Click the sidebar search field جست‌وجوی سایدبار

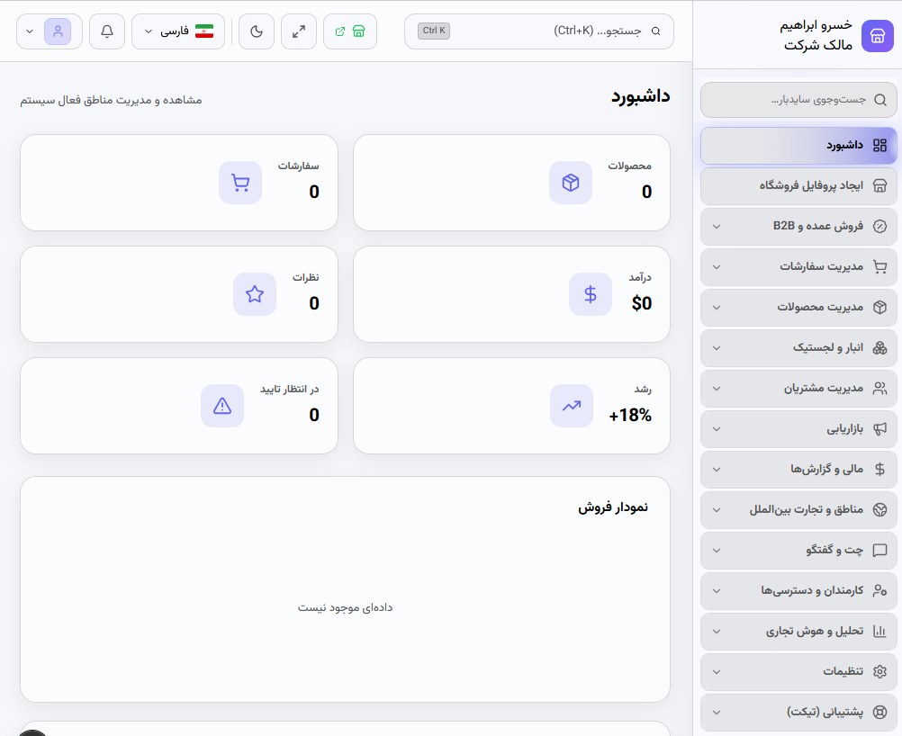coord(798,100)
